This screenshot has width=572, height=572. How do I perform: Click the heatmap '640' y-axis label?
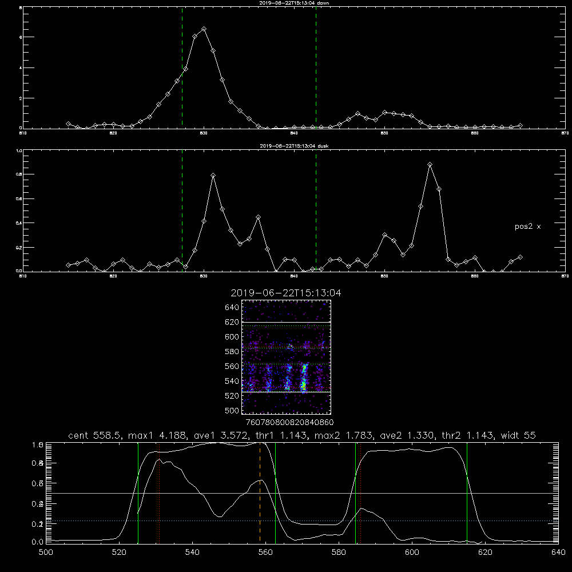(232, 307)
